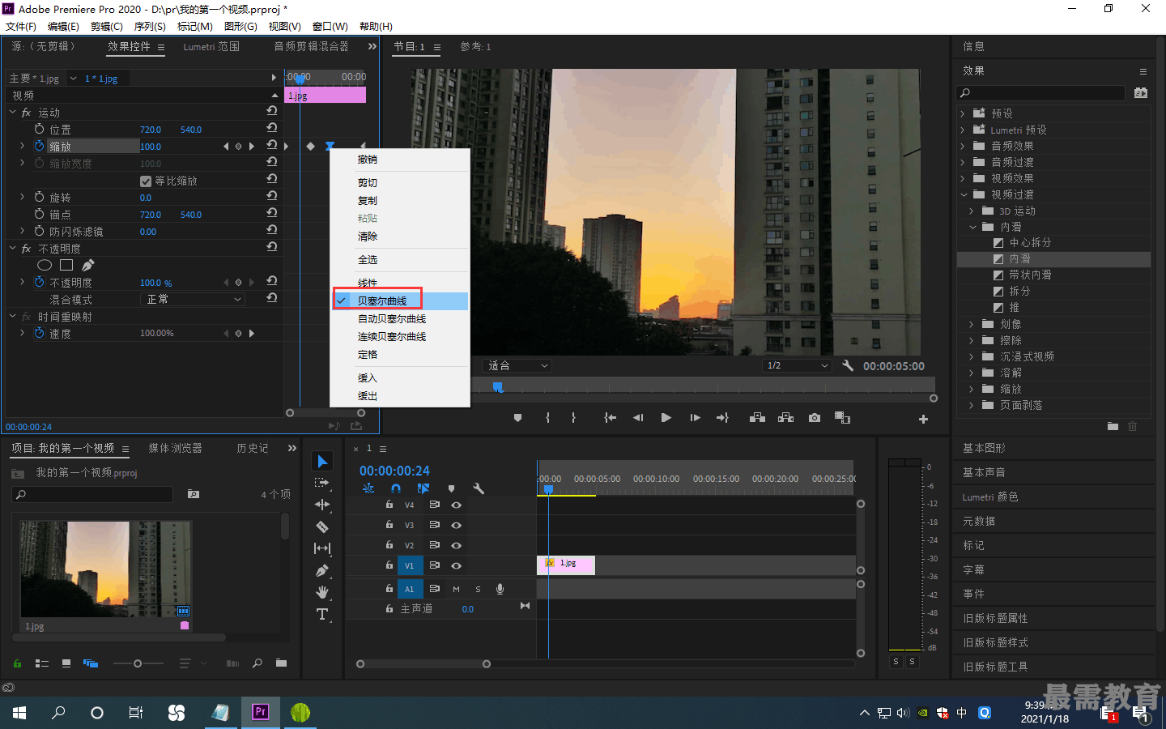1166x729 pixels.
Task: Open the 序列(S) menu
Action: 150,26
